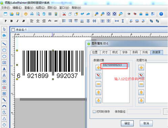Select the barcode tool in left toolbox

click(x=4, y=81)
